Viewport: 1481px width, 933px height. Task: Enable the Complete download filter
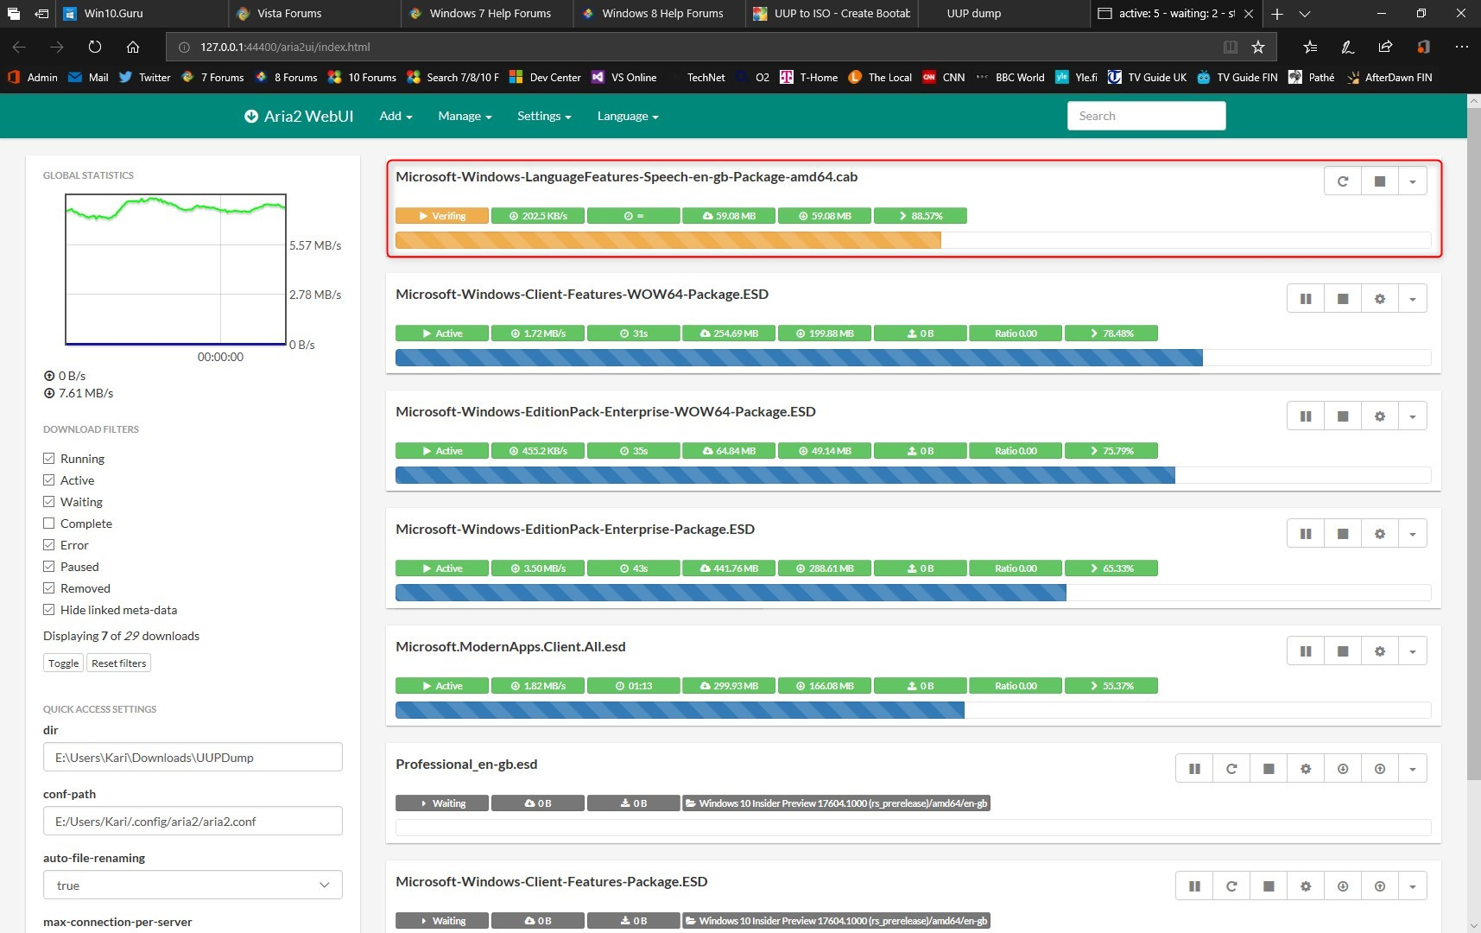(x=49, y=524)
